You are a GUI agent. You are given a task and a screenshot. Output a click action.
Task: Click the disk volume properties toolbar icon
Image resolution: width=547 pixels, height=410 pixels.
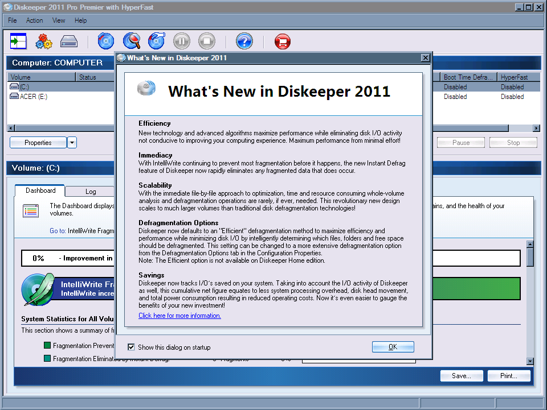coord(69,42)
